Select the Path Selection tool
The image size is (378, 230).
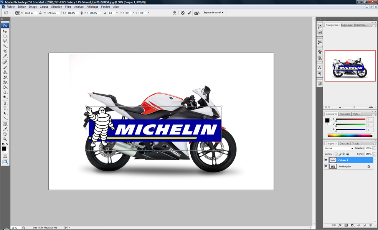5,113
